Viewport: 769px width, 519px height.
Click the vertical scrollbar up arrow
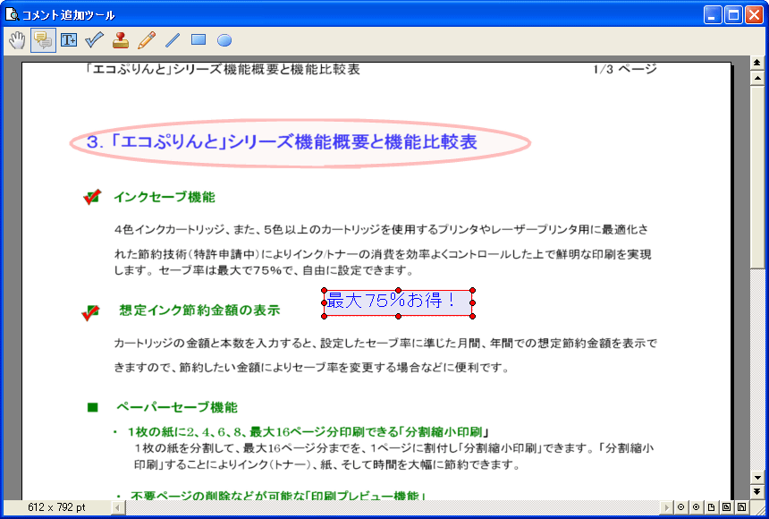(x=757, y=78)
